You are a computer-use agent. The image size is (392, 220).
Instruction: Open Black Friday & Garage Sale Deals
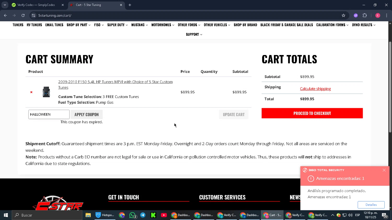[x=287, y=25]
